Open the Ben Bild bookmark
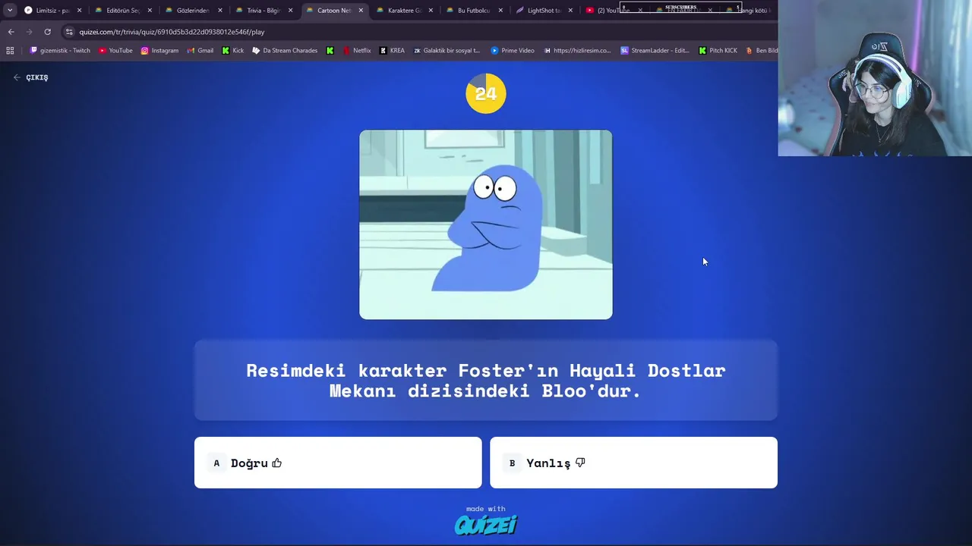 point(762,51)
